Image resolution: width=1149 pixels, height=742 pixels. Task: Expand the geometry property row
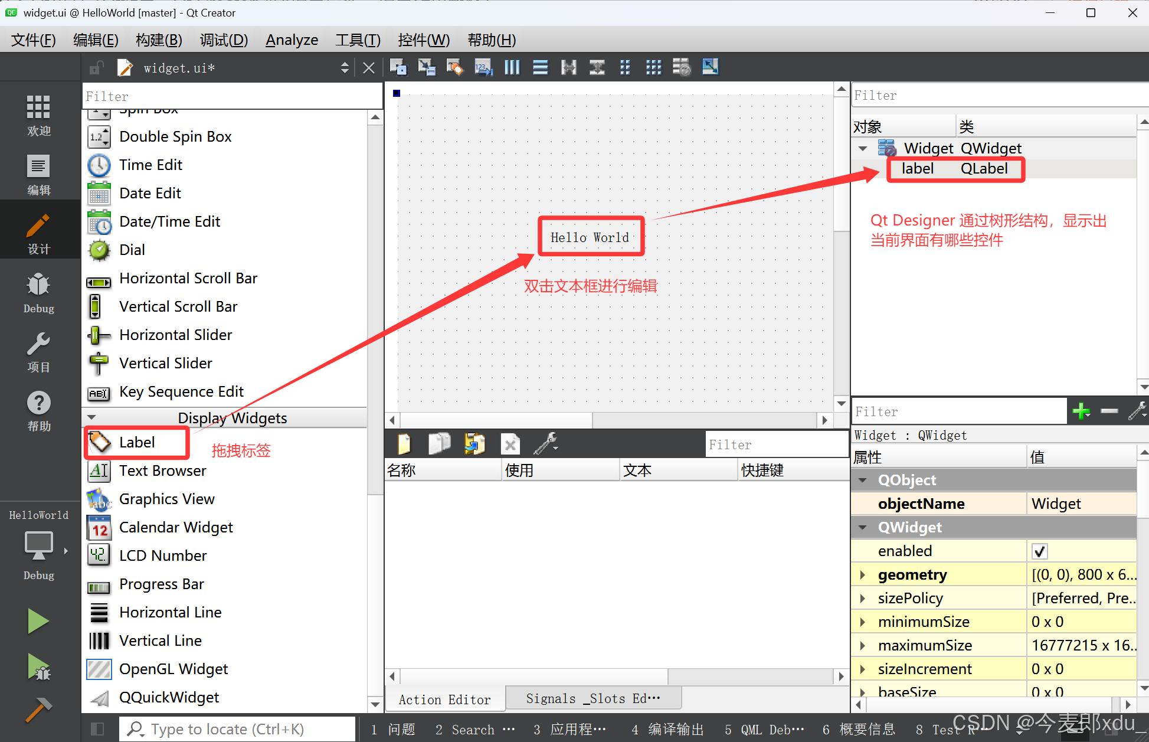tap(863, 575)
